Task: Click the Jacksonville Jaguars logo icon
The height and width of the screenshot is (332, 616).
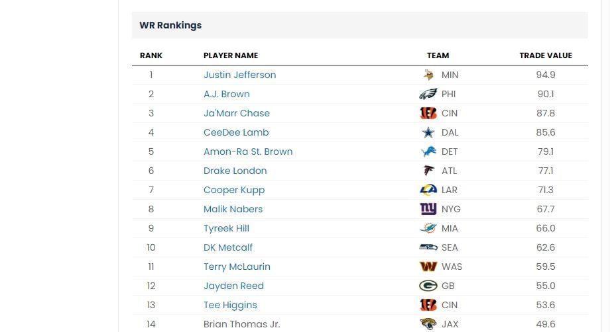Action: (428, 324)
